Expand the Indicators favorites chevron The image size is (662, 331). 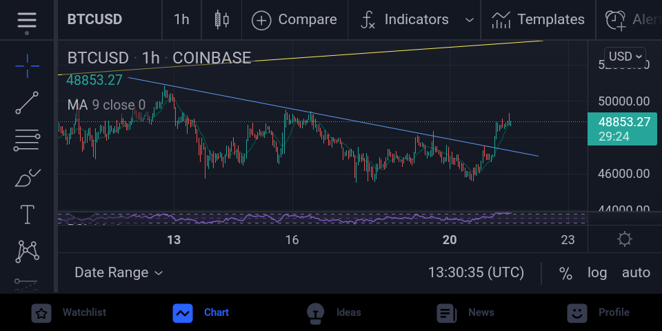point(469,20)
